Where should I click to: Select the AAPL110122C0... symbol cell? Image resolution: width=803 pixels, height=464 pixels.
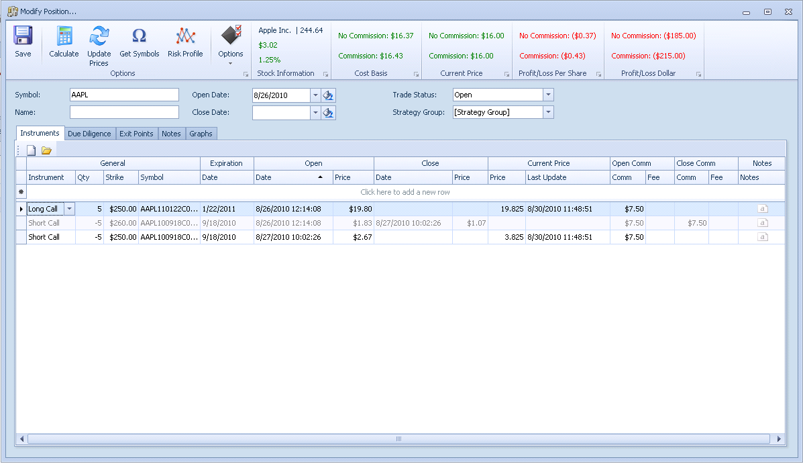click(x=169, y=209)
